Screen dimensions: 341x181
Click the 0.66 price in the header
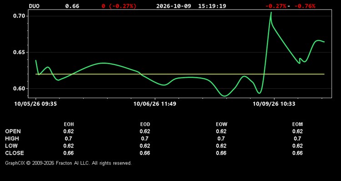(72, 6)
